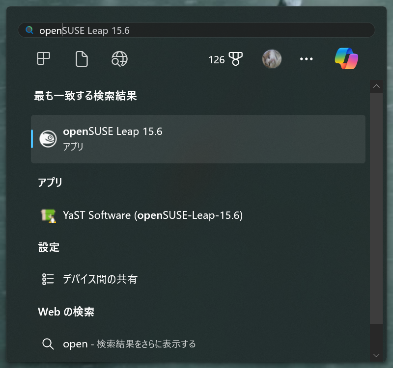Screen dimensions: 393x369
Task: Open the Web search filter globe icon
Action: click(x=118, y=59)
